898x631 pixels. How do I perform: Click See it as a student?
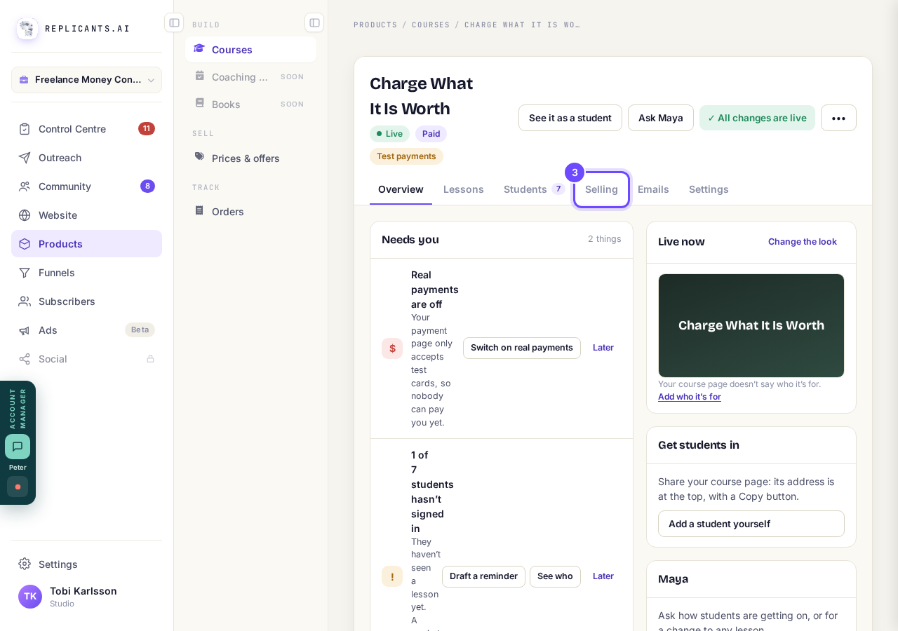(x=570, y=118)
